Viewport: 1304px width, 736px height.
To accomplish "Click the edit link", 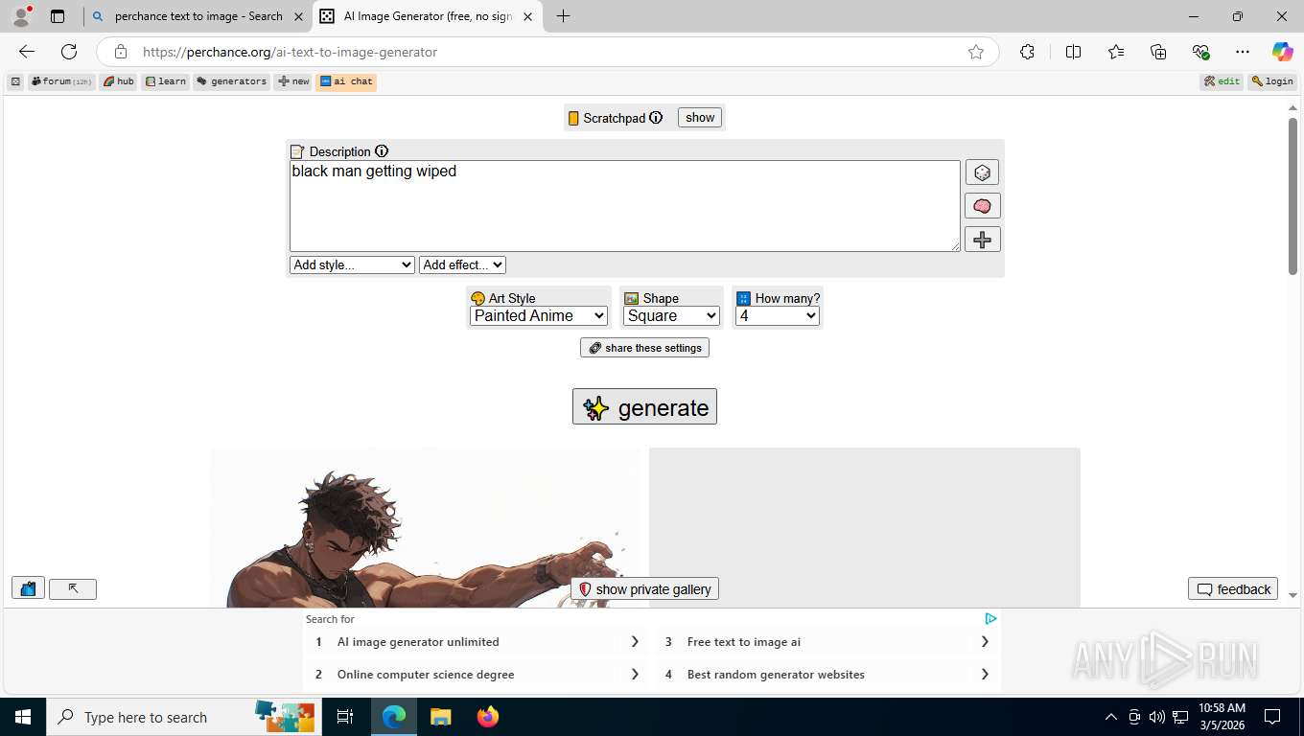I will [x=1222, y=81].
